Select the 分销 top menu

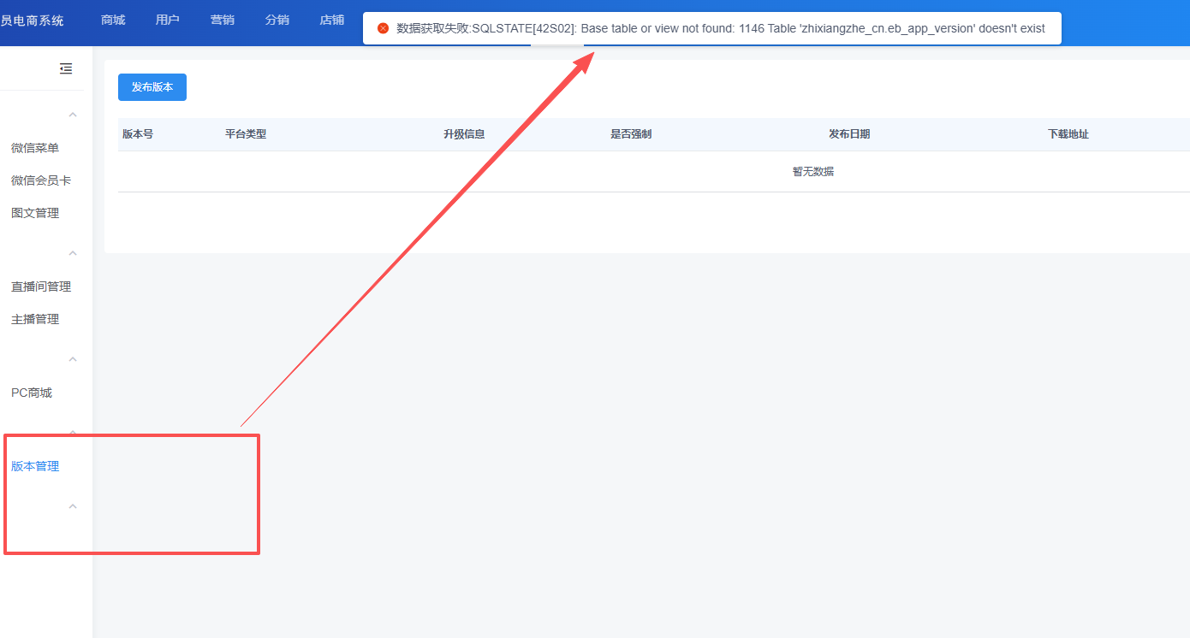coord(277,20)
